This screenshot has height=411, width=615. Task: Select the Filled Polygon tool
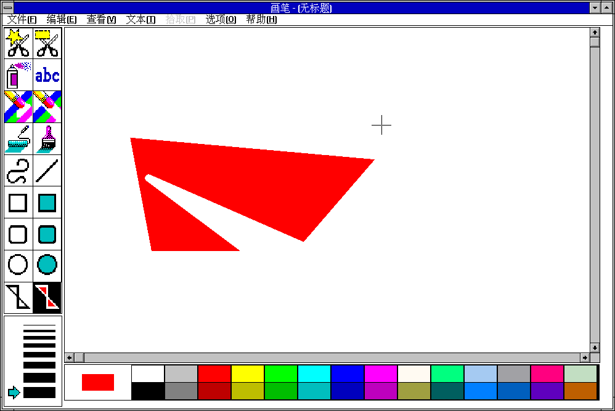[47, 298]
